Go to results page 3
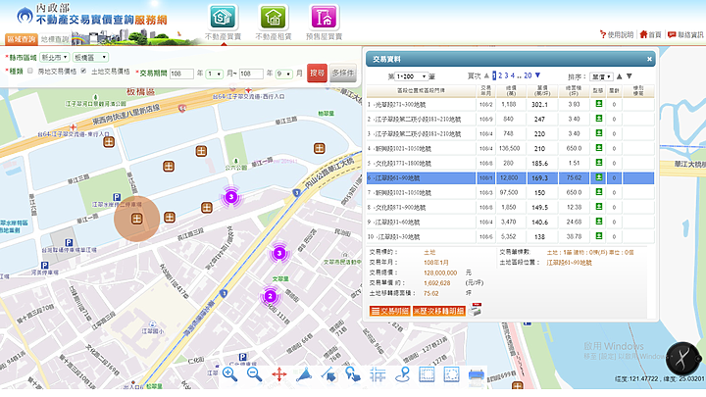The image size is (706, 397). pos(507,75)
